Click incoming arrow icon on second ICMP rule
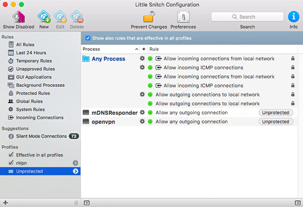The width and height of the screenshot is (303, 207). [159, 85]
